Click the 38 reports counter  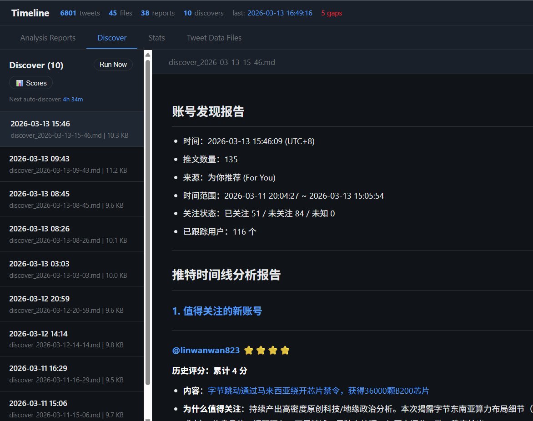[x=158, y=13]
